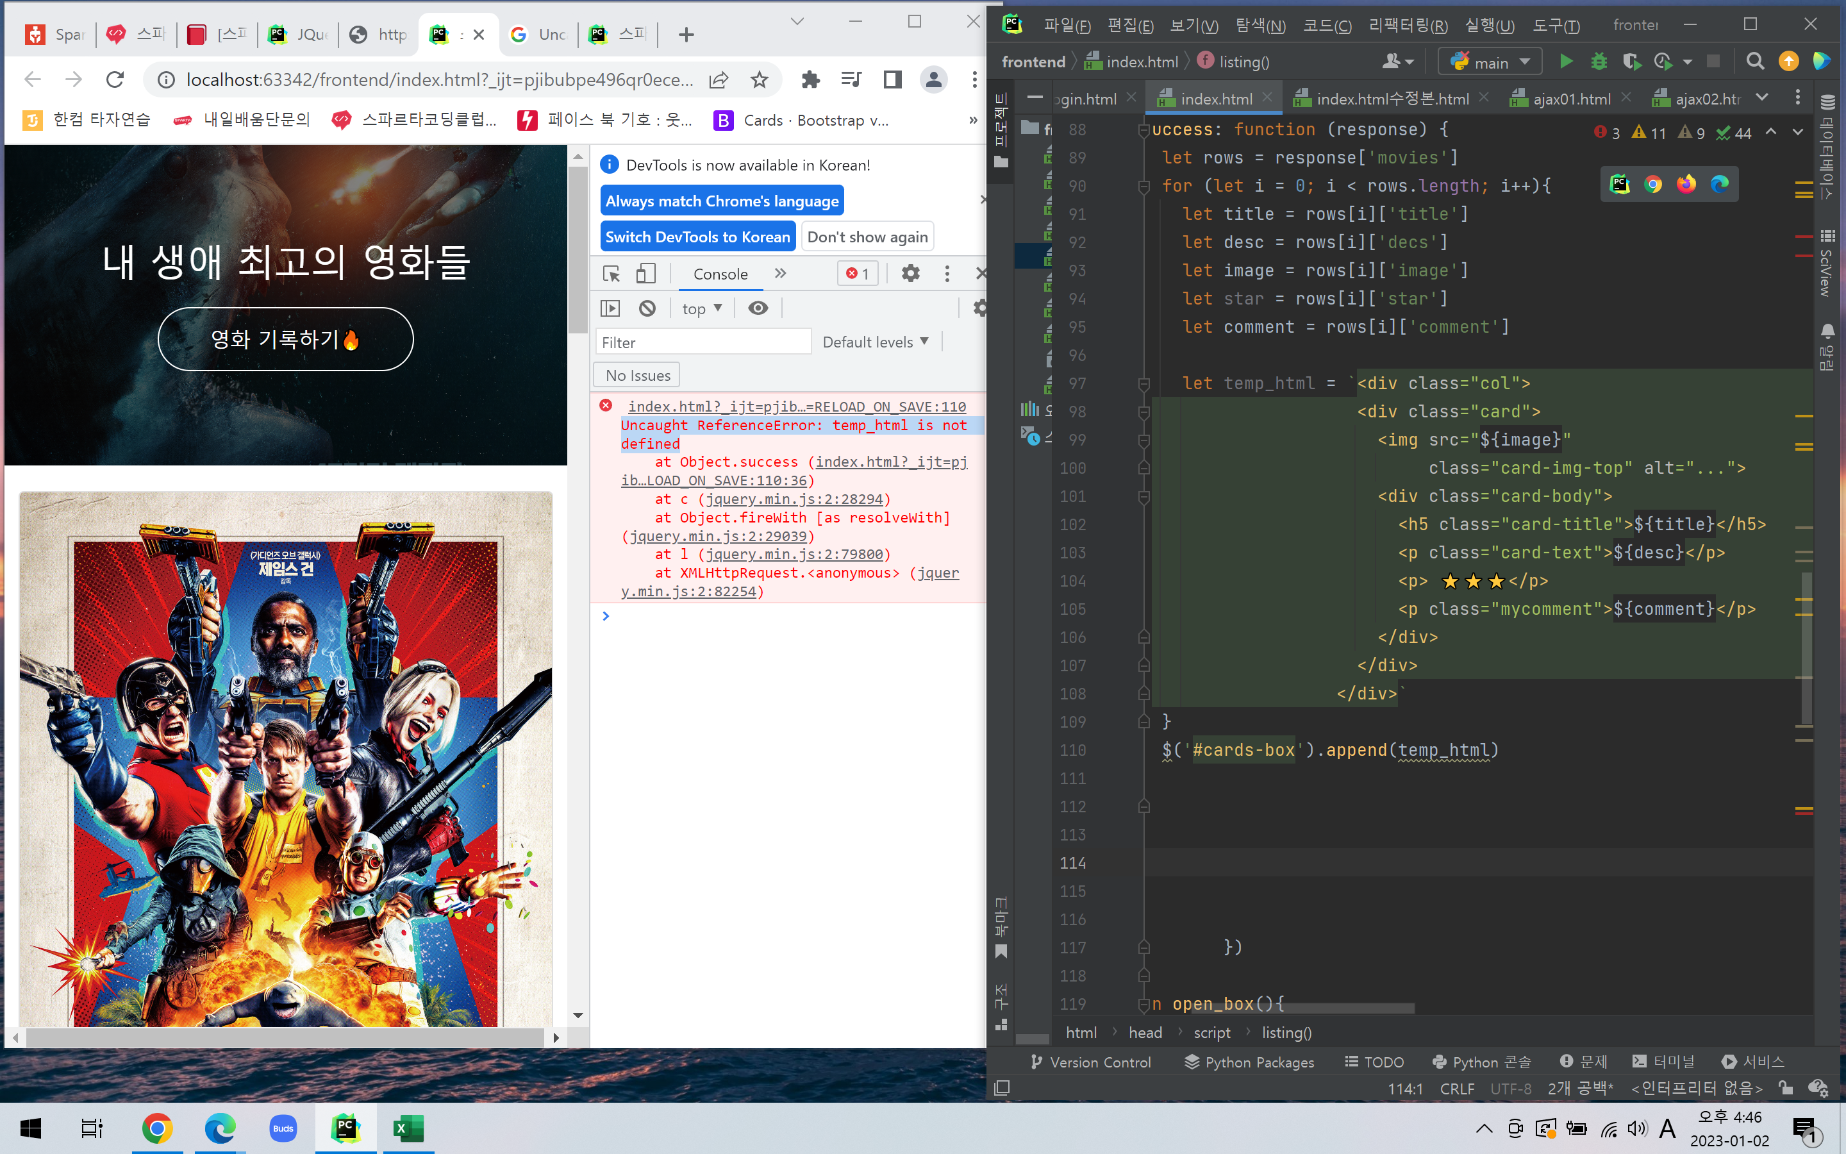Click Don't show again button
1846x1154 pixels.
(x=867, y=237)
